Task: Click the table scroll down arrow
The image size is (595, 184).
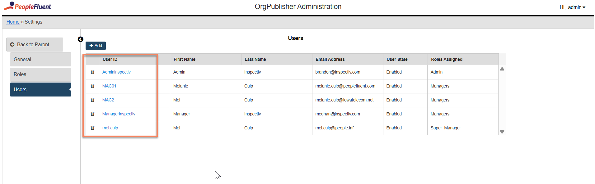Action: pos(502,132)
